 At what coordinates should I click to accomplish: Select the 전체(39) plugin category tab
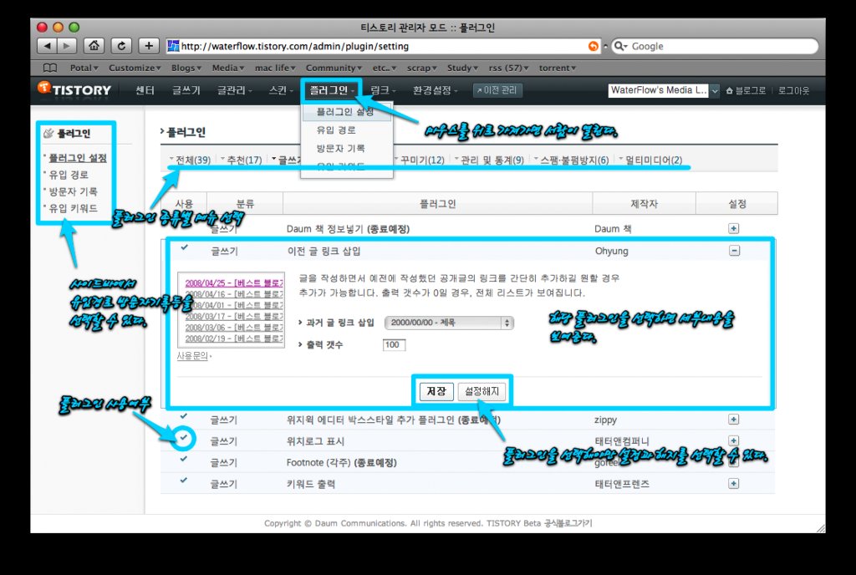click(191, 160)
